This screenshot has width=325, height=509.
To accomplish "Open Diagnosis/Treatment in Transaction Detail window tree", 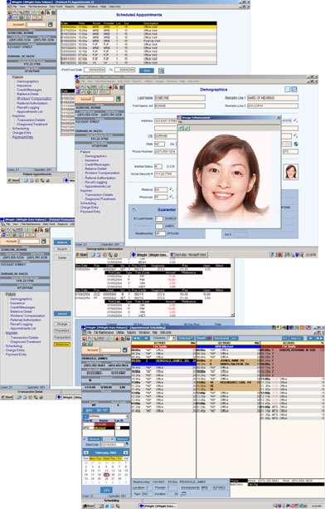I will tap(26, 342).
